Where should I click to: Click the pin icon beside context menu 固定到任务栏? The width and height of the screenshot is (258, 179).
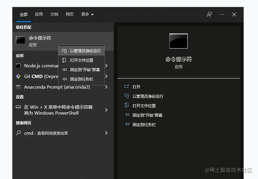64,79
